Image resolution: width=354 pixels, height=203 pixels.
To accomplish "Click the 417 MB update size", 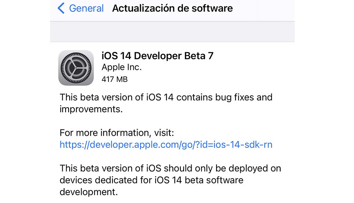I will coord(114,79).
